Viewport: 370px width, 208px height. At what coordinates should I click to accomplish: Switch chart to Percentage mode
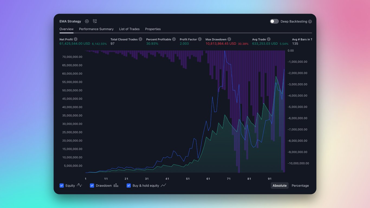(x=300, y=186)
